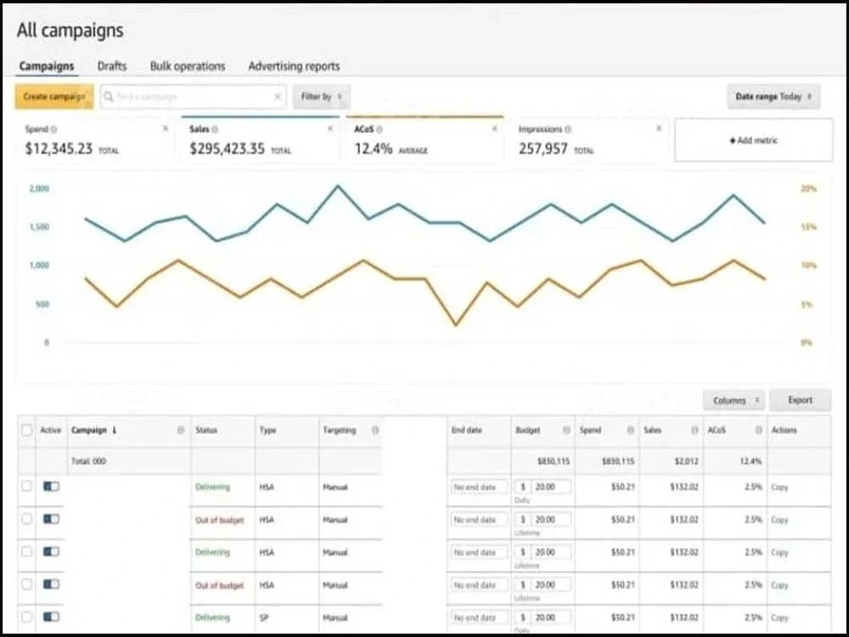Open the info icon next to Sales metric

click(x=215, y=129)
